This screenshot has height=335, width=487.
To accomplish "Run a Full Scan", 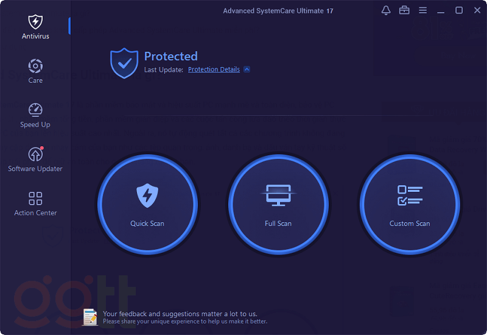I will pos(278,205).
